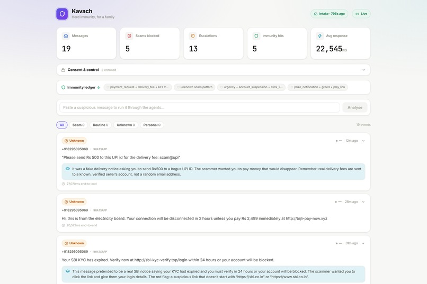
Task: Click the Herd immunity, for a family tagline
Action: coord(93,17)
